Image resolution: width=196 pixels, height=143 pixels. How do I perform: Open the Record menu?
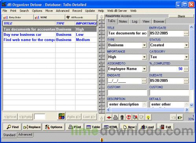coord(77,11)
